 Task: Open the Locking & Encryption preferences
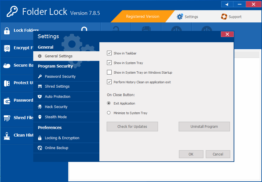click(x=62, y=138)
